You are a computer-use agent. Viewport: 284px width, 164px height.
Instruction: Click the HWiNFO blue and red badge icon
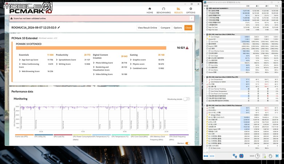(241, 156)
